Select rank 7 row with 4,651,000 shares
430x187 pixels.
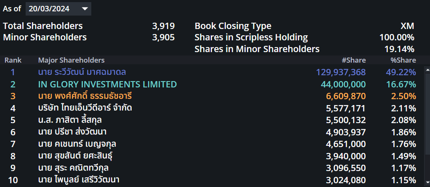(x=212, y=144)
